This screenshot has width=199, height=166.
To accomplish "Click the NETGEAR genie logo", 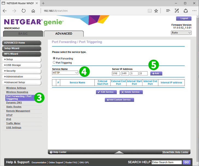I will tap(34, 22).
